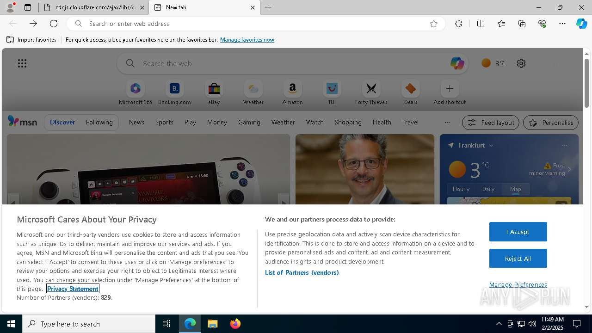The height and width of the screenshot is (333, 592).
Task: Click the Personalise button
Action: [551, 123]
